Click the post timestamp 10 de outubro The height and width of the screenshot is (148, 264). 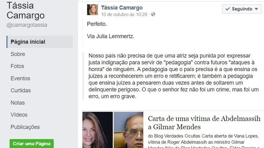(x=124, y=14)
